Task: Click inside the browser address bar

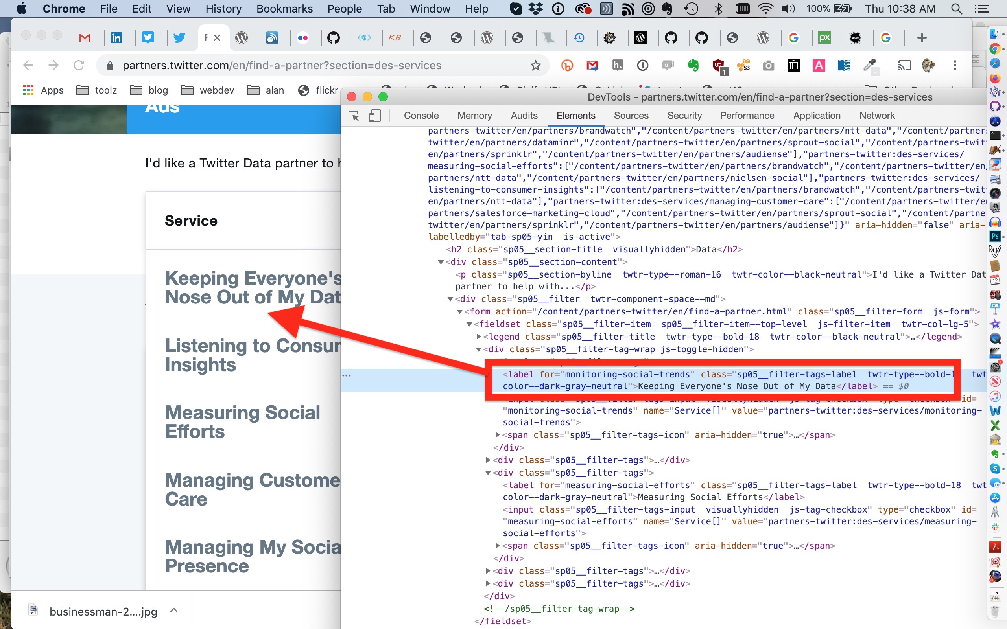Action: [291, 65]
